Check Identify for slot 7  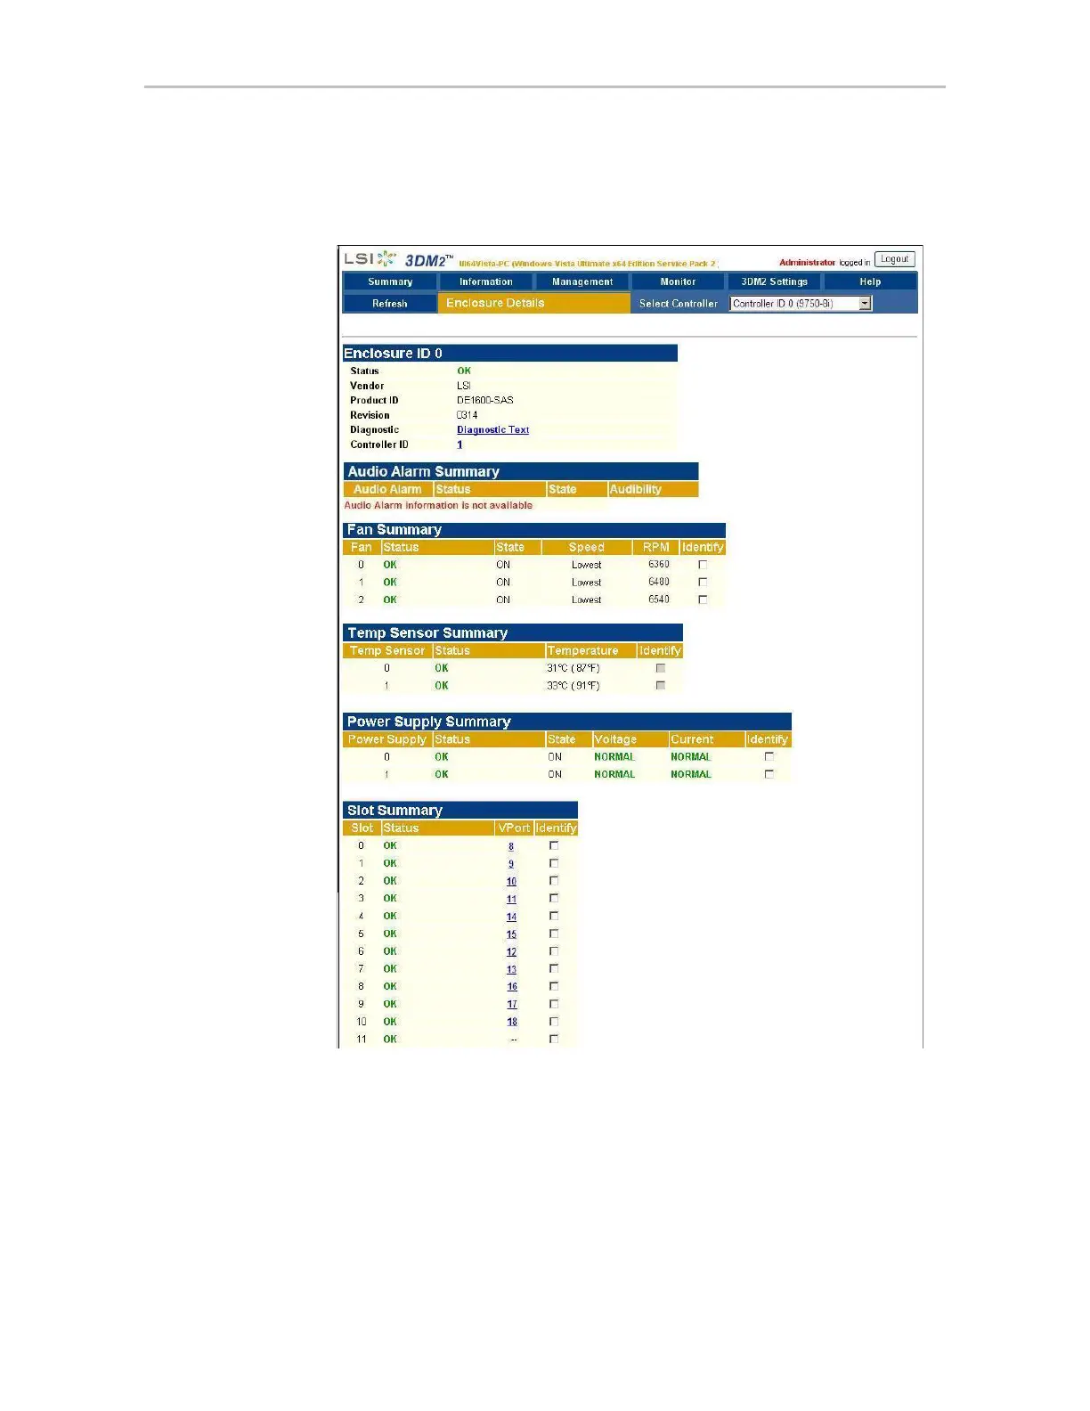coord(554,968)
